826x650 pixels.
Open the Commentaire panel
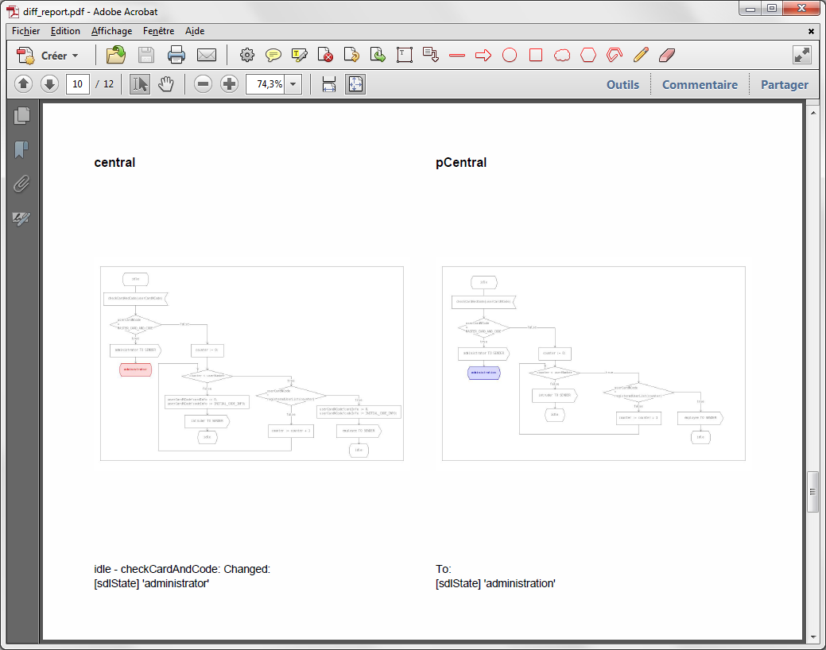pyautogui.click(x=700, y=84)
